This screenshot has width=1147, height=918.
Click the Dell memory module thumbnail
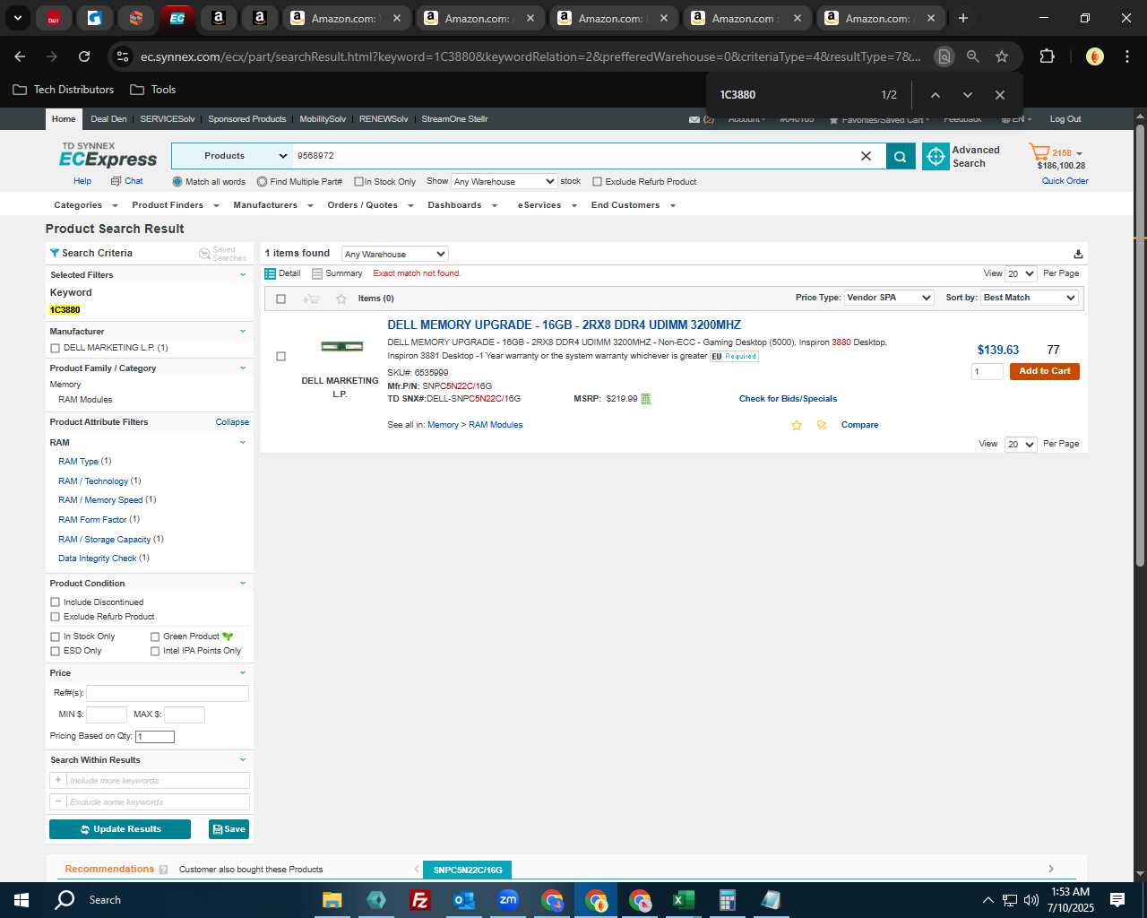coord(341,346)
